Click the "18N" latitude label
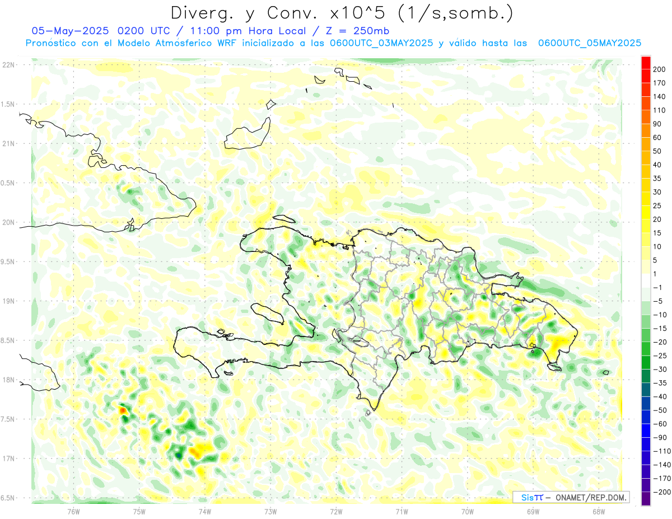 (x=8, y=380)
